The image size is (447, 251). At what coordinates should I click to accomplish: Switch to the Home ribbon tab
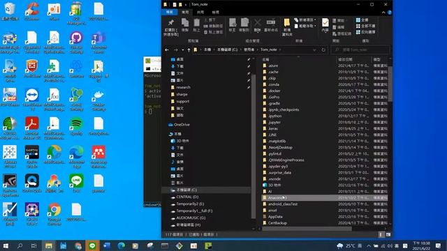pos(185,13)
